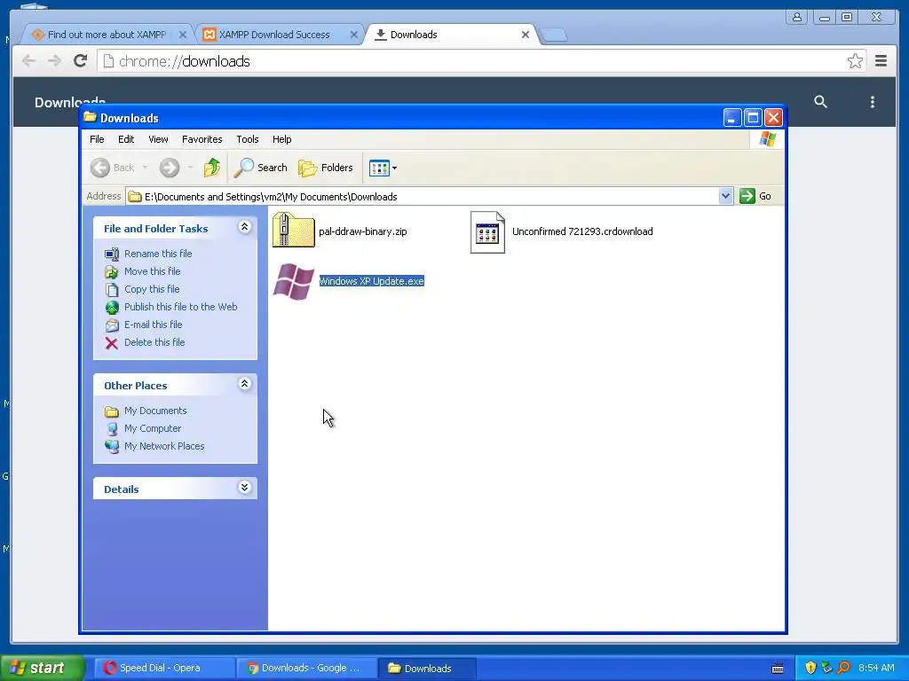
Task: Select the Unconfirmed 721293.crdownload file icon
Action: coord(487,231)
